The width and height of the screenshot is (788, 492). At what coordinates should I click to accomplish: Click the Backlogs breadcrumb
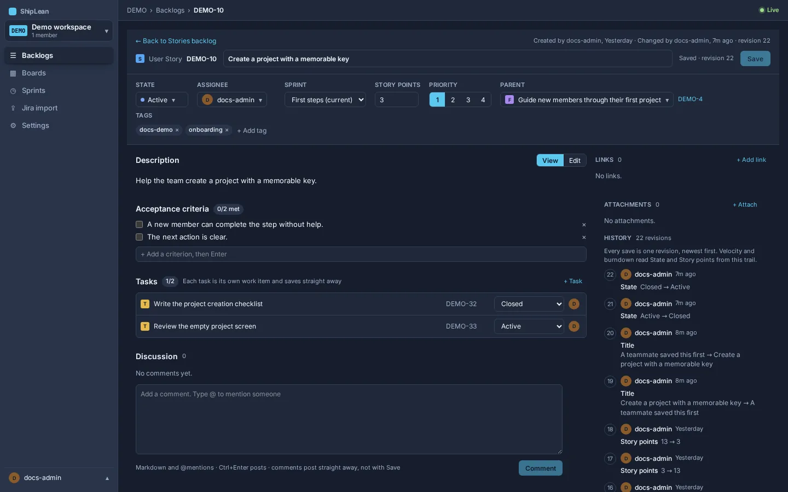point(170,10)
